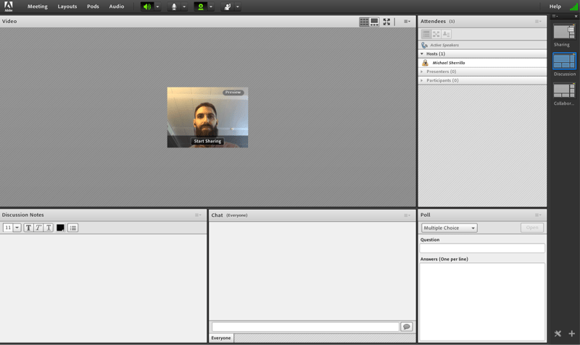
Task: Close the layout bar
Action: (576, 16)
